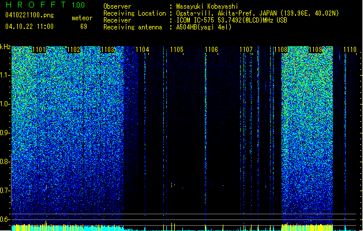The width and height of the screenshot is (363, 231).
Task: Click the date stamp 04.10.22 11:00
Action: (29, 27)
